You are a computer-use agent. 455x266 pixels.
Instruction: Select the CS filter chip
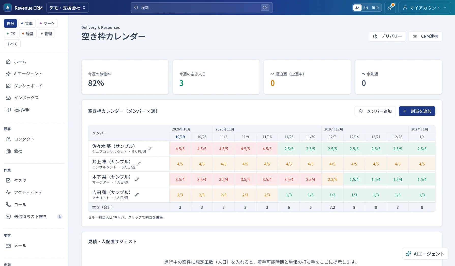pos(11,34)
